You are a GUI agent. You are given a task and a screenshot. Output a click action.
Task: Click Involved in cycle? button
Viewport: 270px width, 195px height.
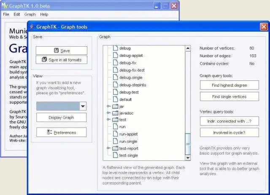(229, 132)
